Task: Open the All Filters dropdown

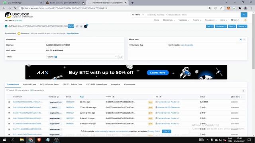Action: pyautogui.click(x=138, y=15)
